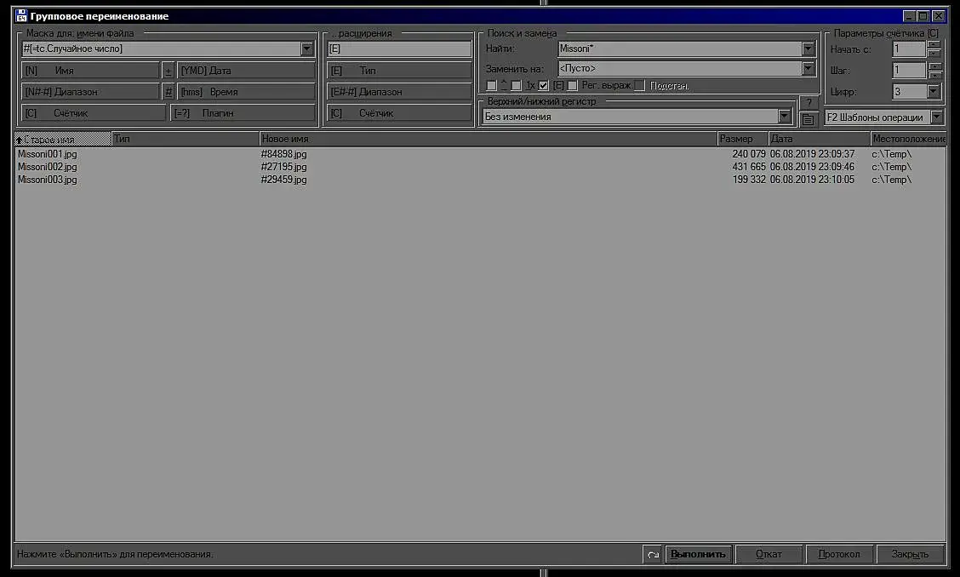Focus the 'Шаг' number field
This screenshot has width=960, height=577.
909,71
